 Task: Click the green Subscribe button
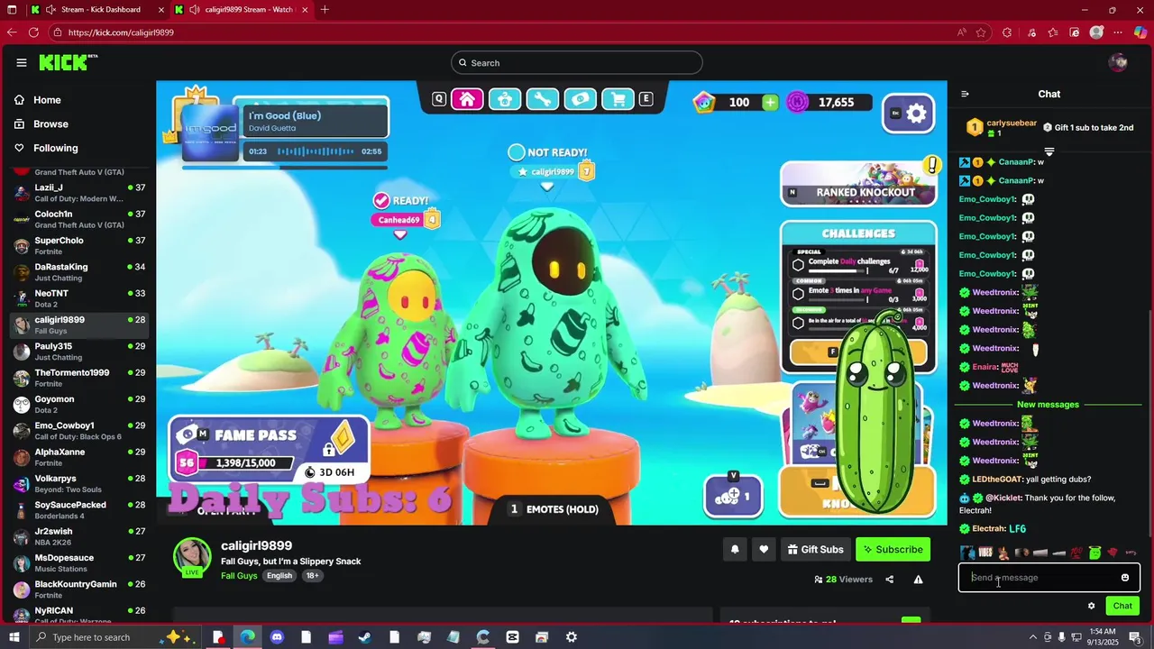(x=893, y=549)
